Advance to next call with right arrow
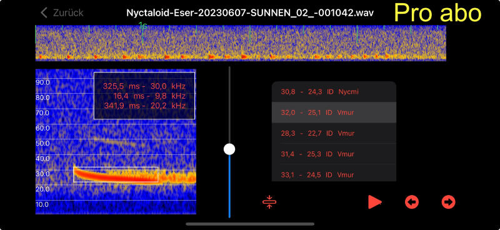The width and height of the screenshot is (500, 230). coord(448,202)
